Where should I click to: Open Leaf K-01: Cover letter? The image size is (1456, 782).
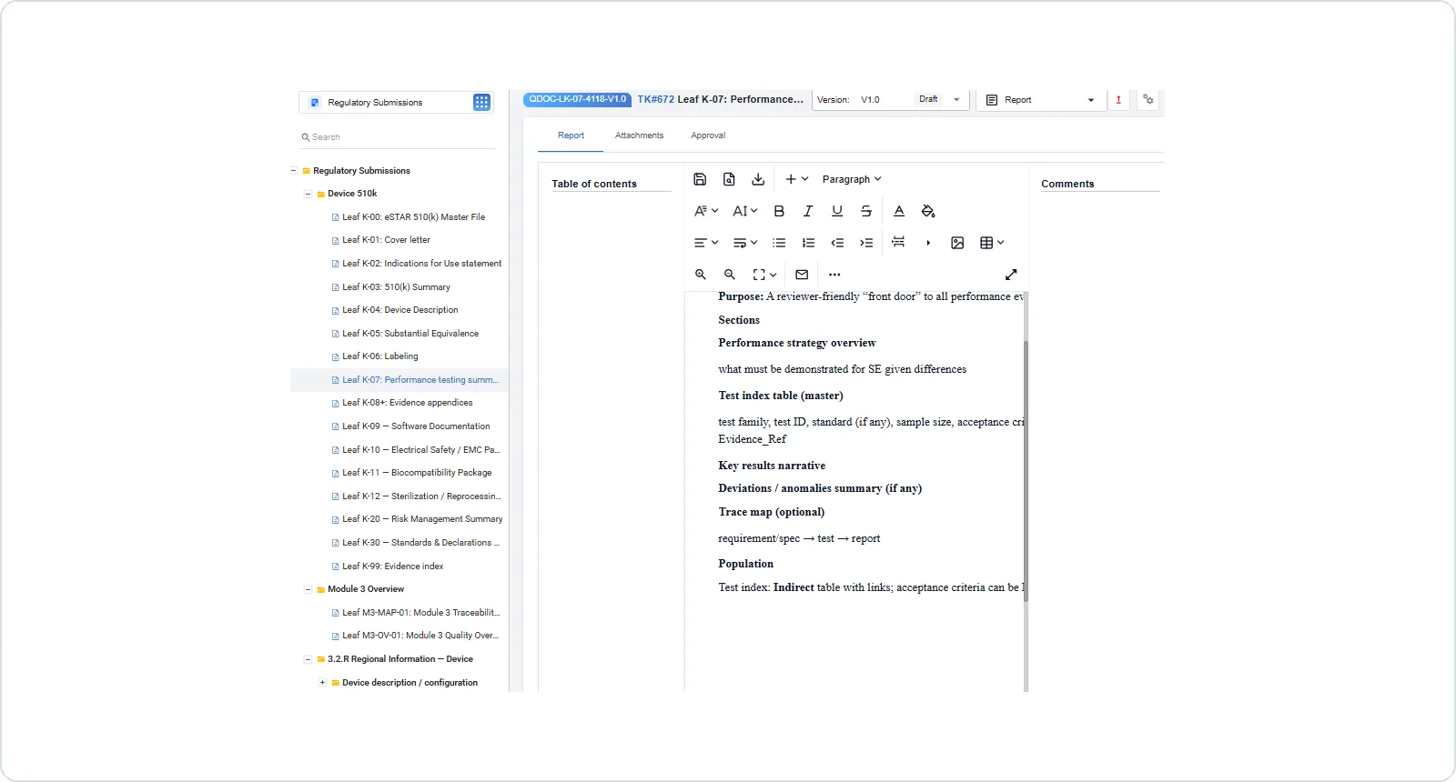[x=386, y=240]
